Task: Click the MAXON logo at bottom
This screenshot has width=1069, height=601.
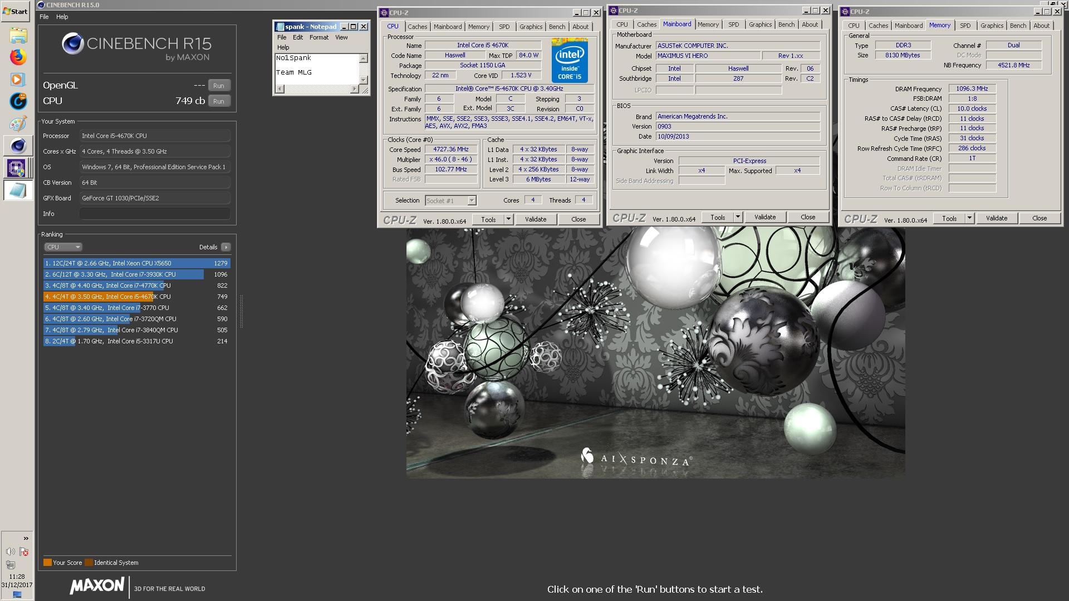Action: coord(97,585)
